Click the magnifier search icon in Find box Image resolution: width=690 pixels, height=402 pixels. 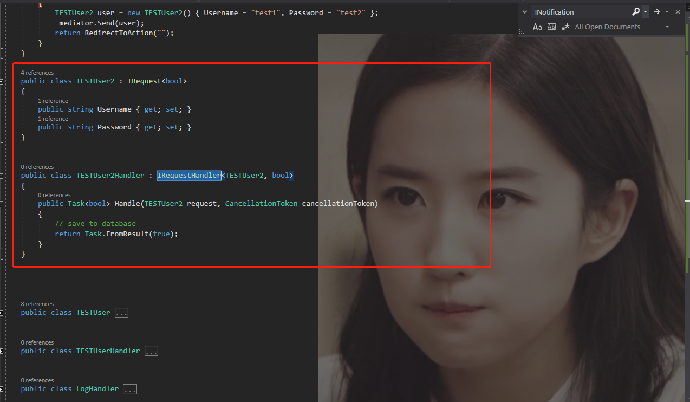coord(636,12)
